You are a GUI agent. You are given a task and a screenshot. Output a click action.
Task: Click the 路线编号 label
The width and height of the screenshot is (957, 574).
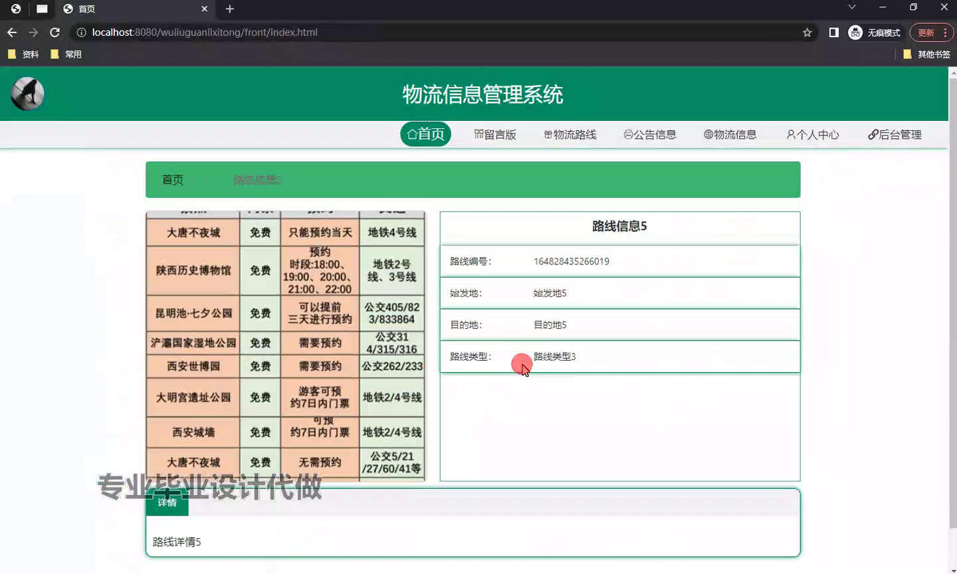(x=471, y=262)
